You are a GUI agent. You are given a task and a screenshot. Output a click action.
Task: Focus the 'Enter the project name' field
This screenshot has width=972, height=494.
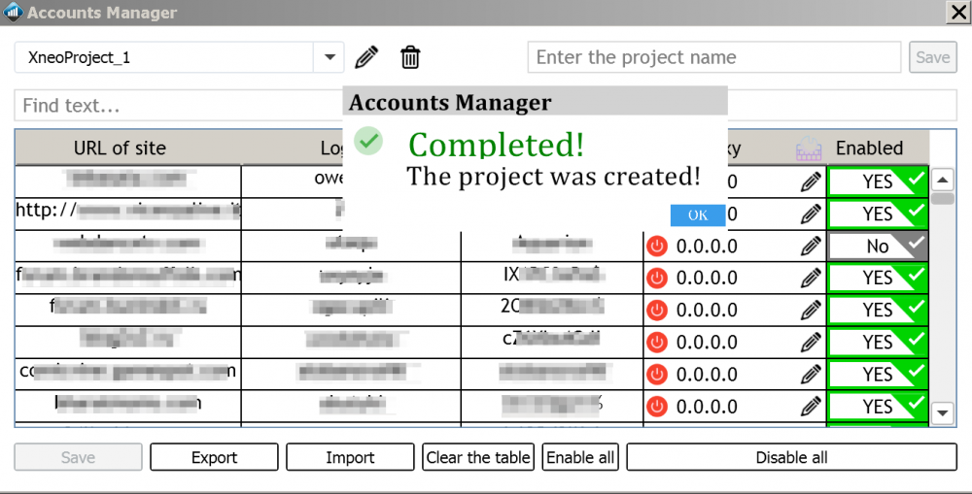714,57
